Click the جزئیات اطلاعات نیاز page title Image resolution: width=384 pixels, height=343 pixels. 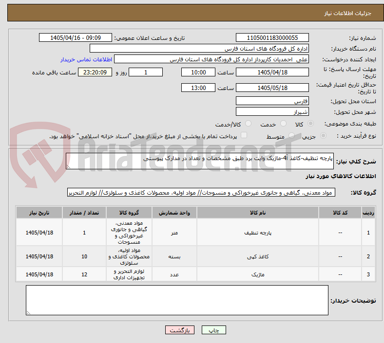coord(348,13)
